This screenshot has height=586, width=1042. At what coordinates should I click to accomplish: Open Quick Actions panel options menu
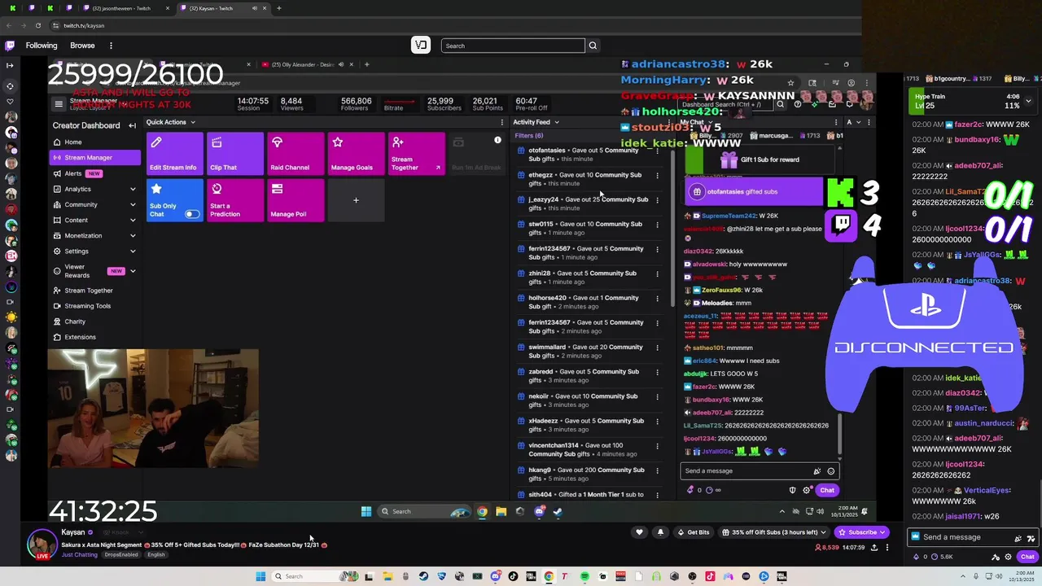[x=501, y=122]
